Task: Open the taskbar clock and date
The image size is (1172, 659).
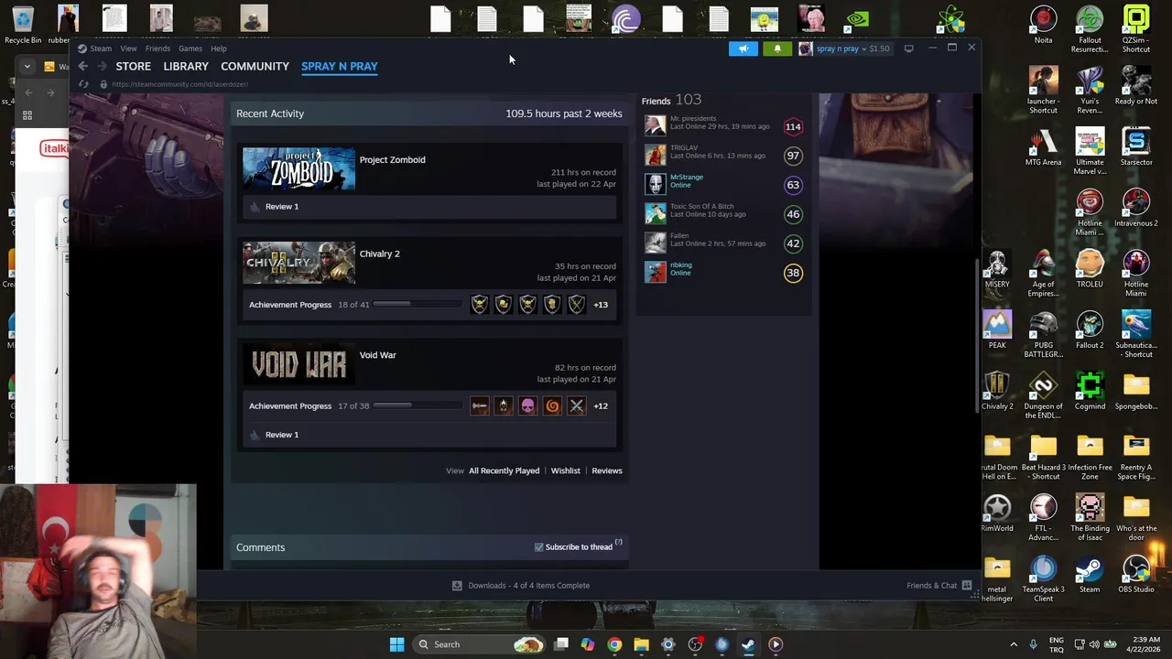Action: point(1144,644)
